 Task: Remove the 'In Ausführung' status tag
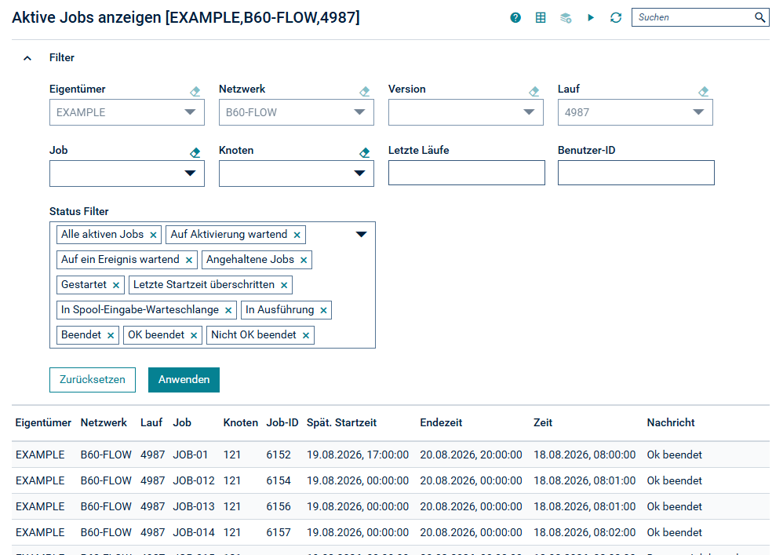(323, 310)
